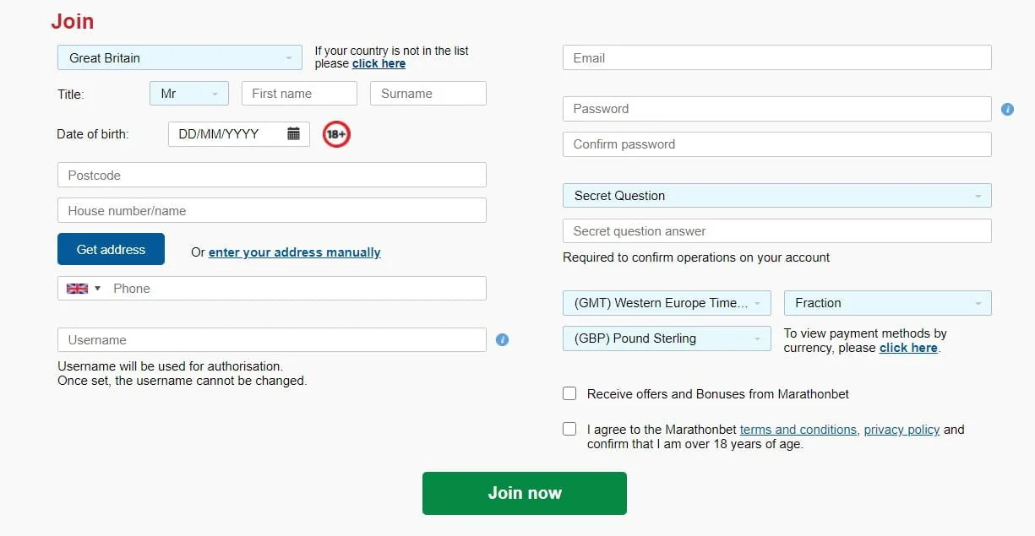
Task: Expand the Fraction odds format dropdown
Action: coord(886,302)
